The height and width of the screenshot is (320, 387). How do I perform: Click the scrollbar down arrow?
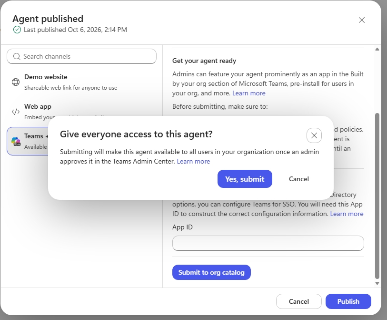[377, 283]
